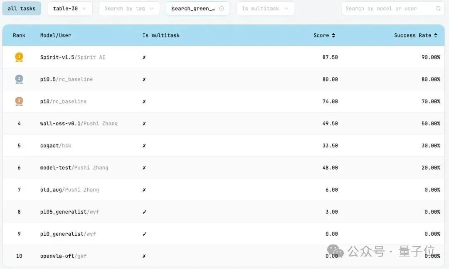Clear the search_green filter chip
Image resolution: width=449 pixels, height=269 pixels.
222,8
